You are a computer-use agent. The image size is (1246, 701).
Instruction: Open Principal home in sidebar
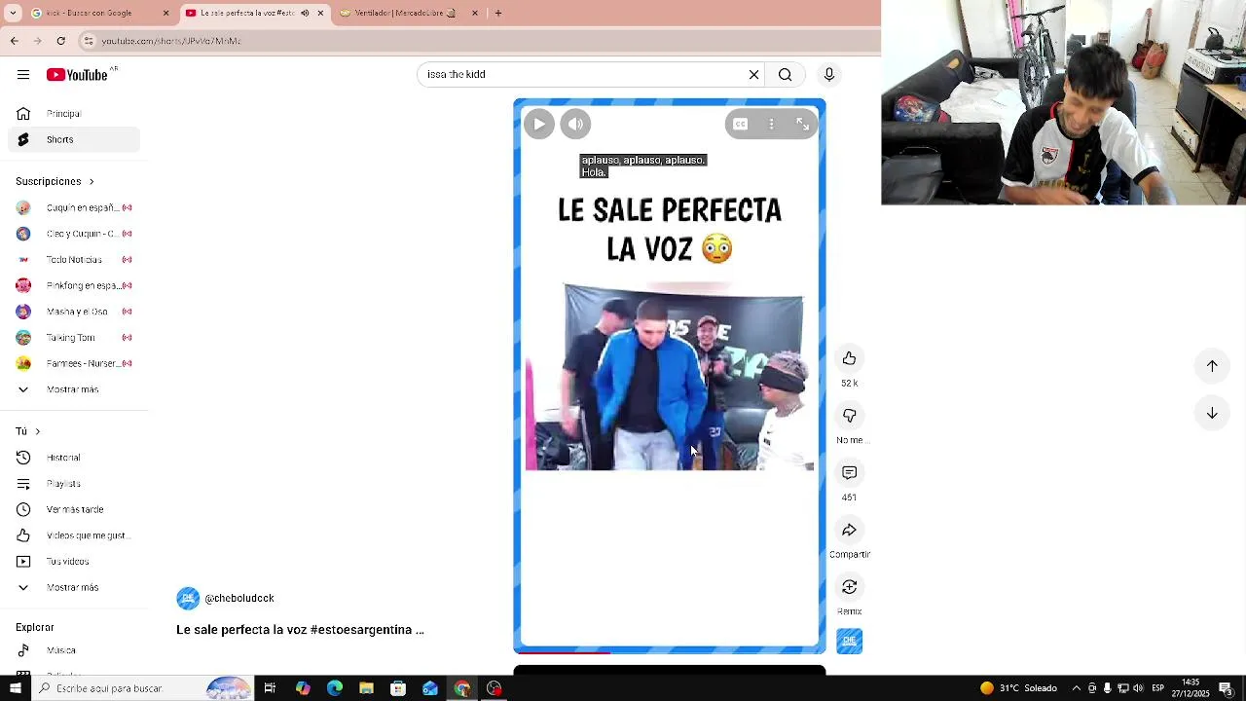pyautogui.click(x=74, y=114)
